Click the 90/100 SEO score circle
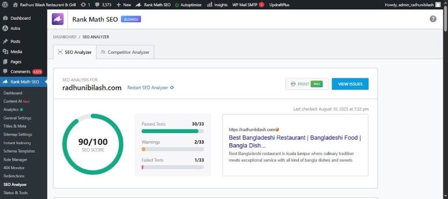 pos(93,144)
